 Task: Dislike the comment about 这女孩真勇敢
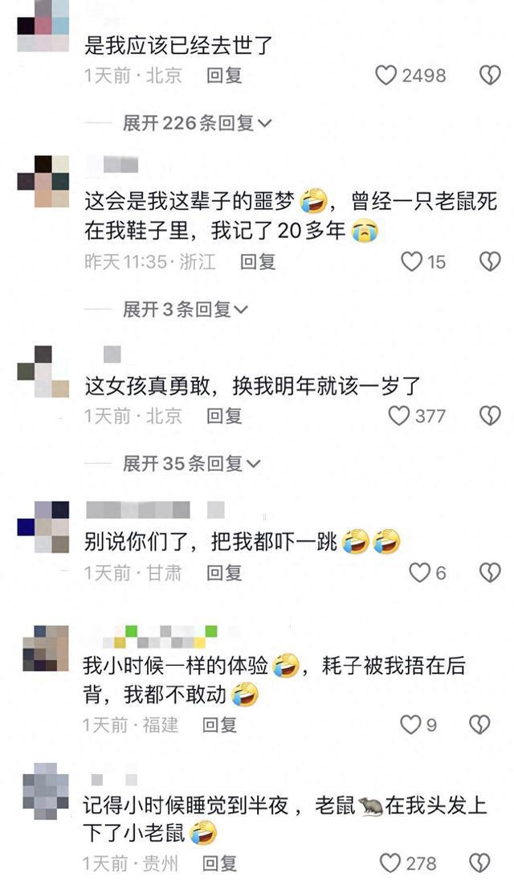[x=490, y=416]
